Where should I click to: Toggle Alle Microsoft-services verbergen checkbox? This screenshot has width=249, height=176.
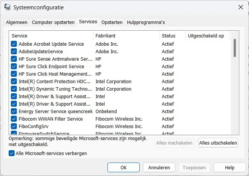tap(12, 153)
